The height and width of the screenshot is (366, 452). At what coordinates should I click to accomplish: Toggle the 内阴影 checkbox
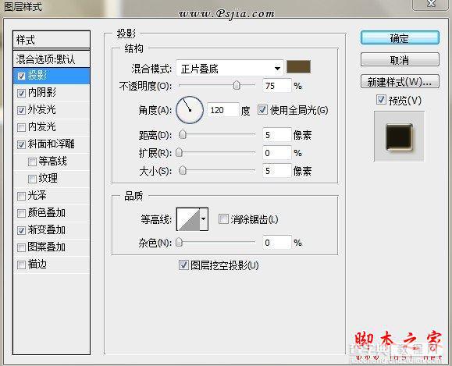click(x=21, y=93)
